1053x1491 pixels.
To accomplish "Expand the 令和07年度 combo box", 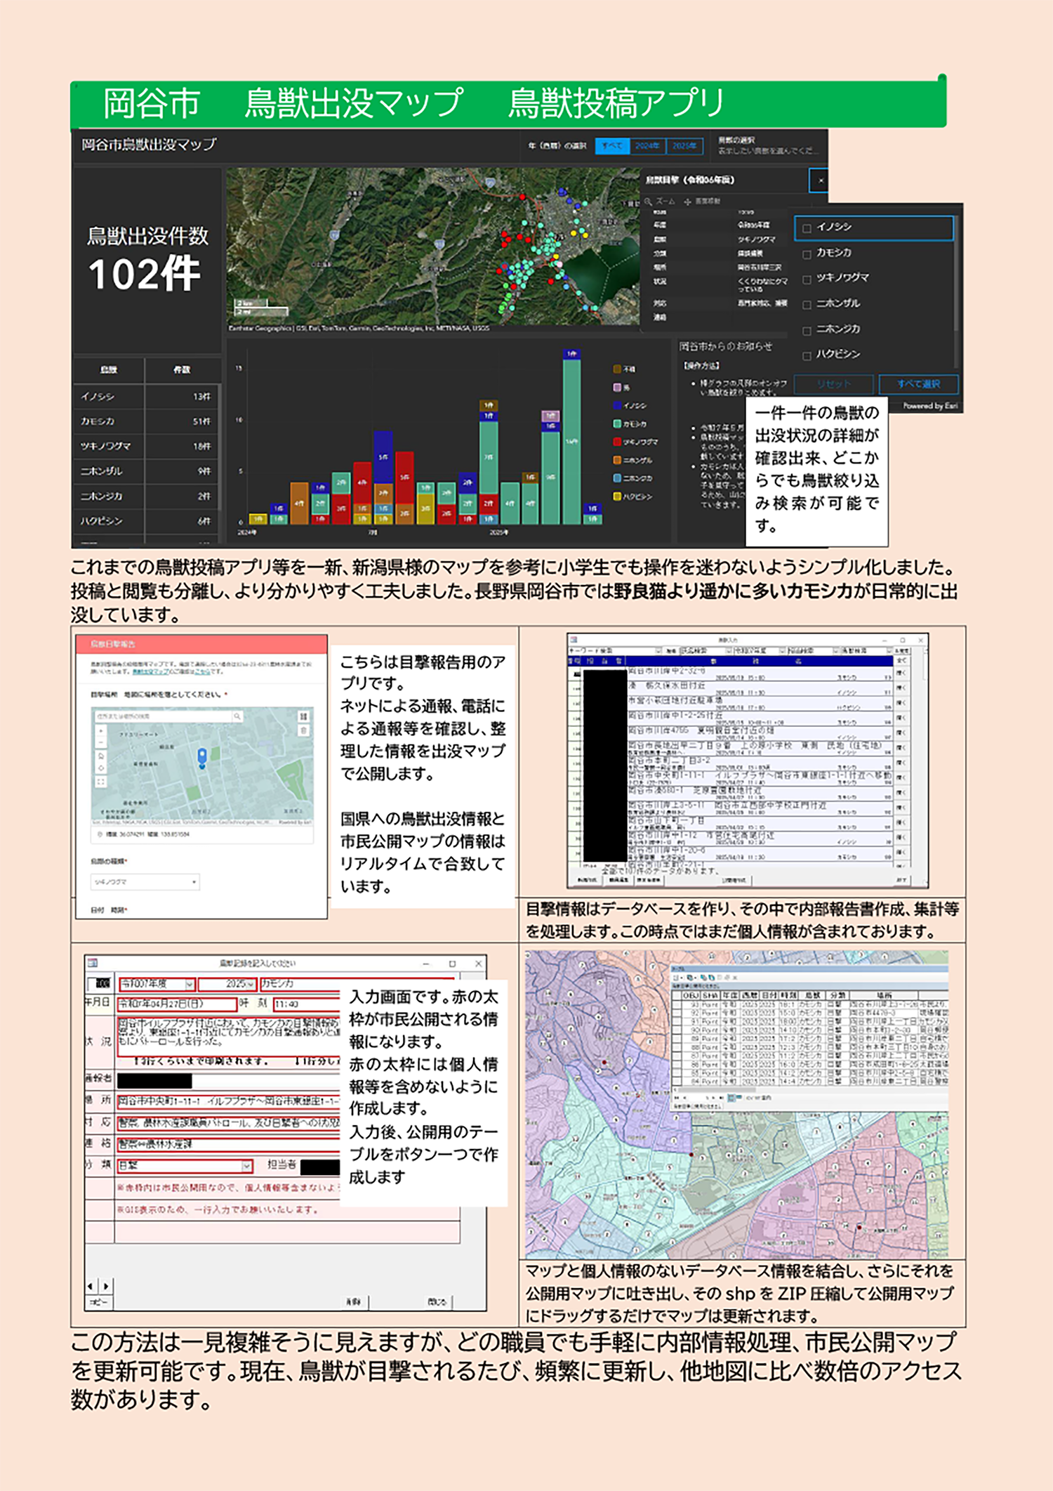I will [190, 984].
